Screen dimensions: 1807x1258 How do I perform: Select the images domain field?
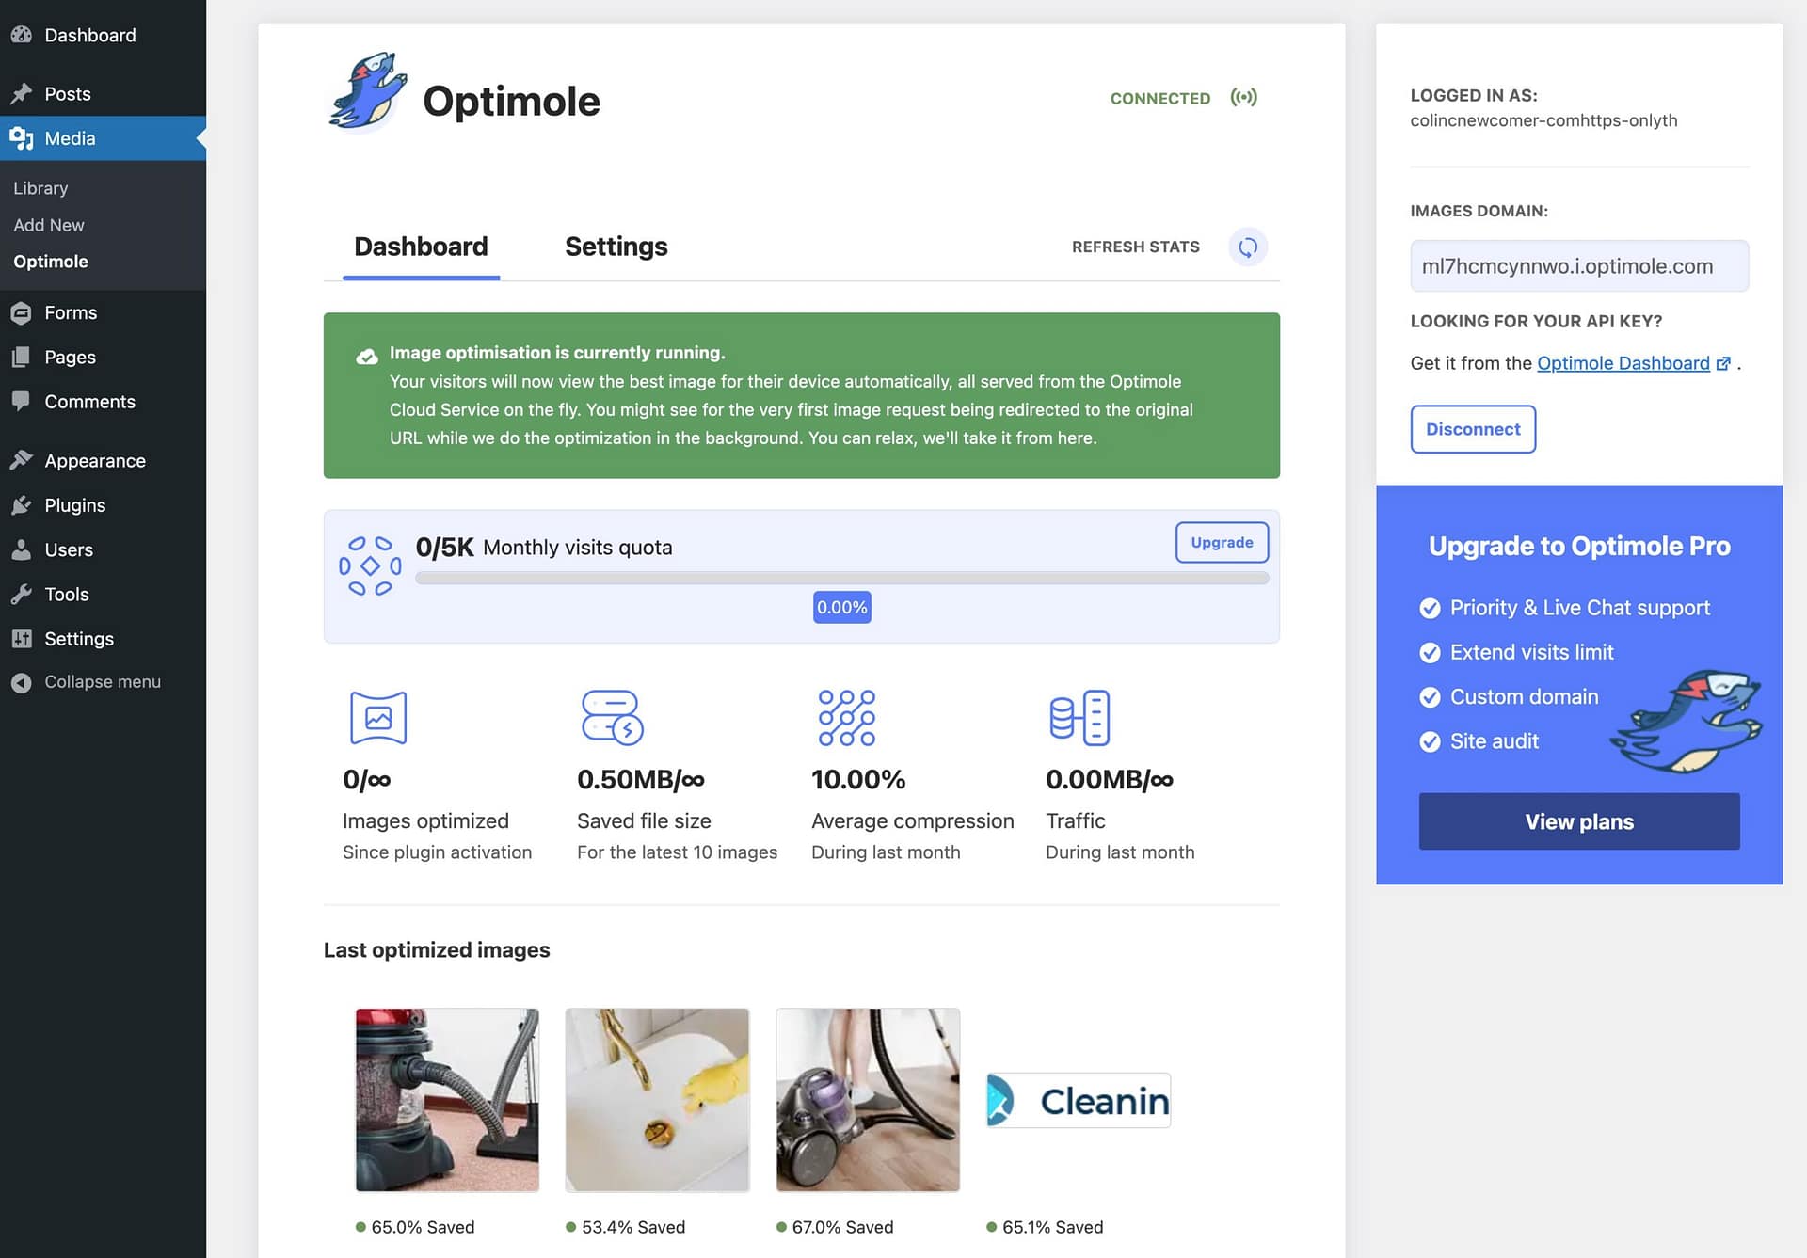point(1579,265)
